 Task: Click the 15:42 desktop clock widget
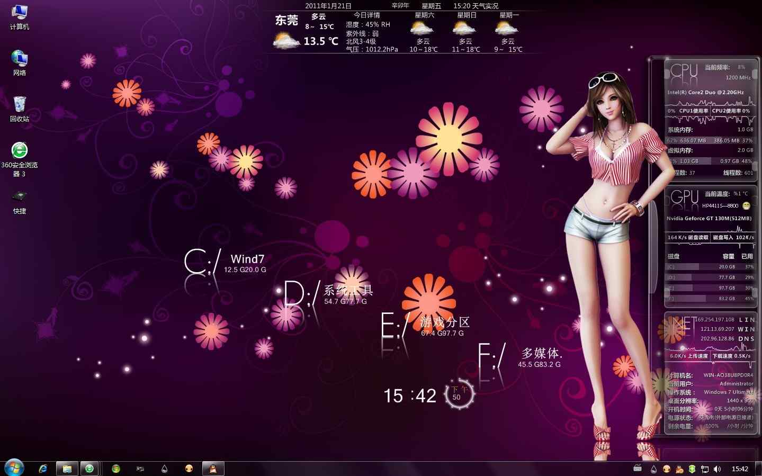pyautogui.click(x=410, y=396)
